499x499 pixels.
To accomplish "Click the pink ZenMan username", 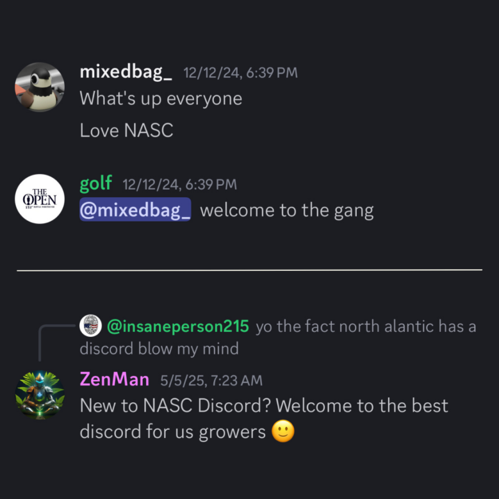I will 115,379.
